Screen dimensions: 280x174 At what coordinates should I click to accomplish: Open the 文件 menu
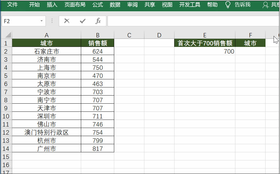point(12,5)
